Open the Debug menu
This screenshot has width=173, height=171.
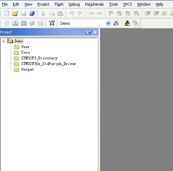74,4
